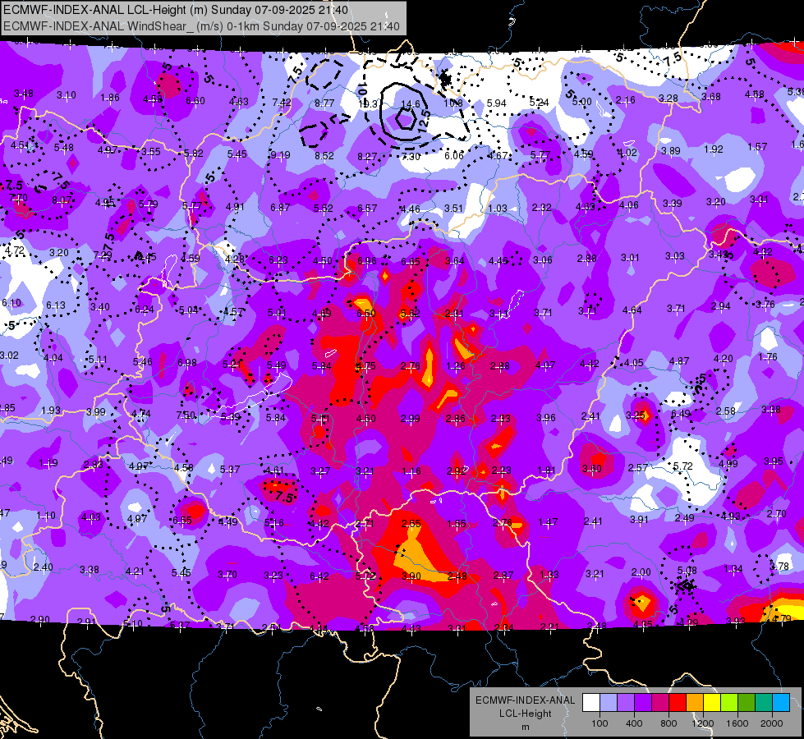Image resolution: width=804 pixels, height=739 pixels.
Task: Click the 12.5 contour label
Action: [425, 121]
